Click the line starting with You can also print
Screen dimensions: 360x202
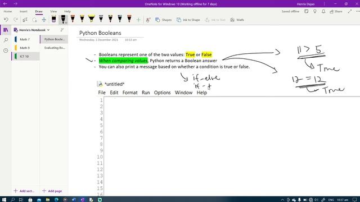(174, 67)
